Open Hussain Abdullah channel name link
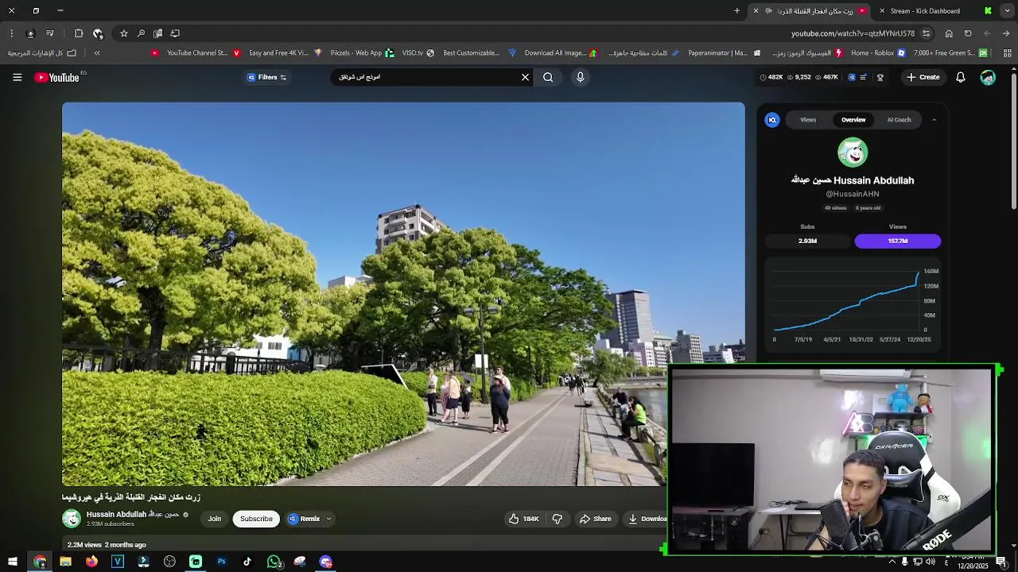Screen dimensions: 1018x572 [133, 515]
